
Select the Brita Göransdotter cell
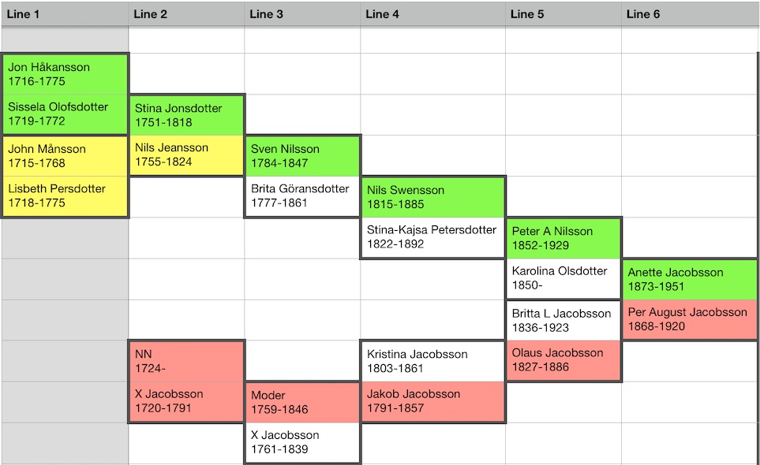(303, 196)
